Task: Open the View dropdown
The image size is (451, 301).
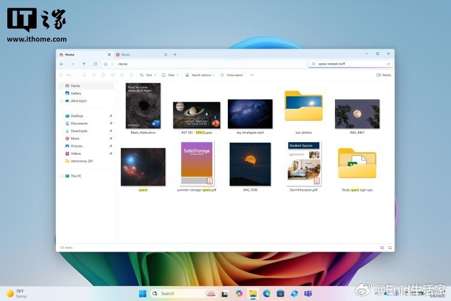Action: tap(170, 75)
